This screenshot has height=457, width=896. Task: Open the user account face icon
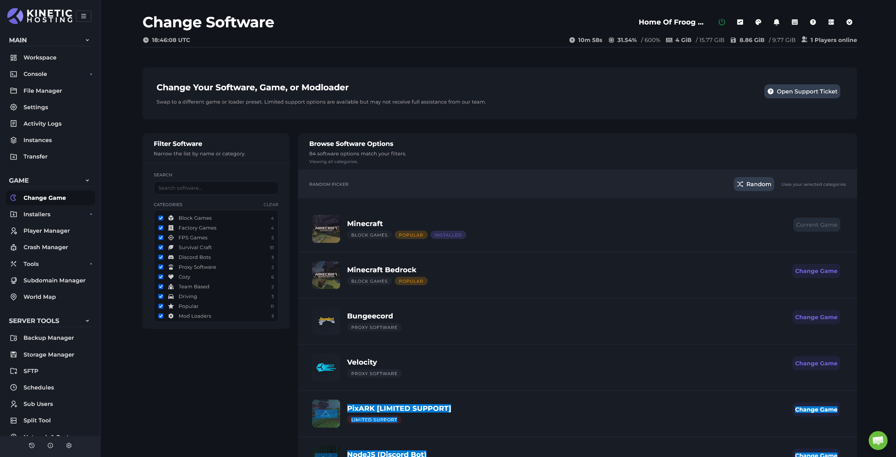(849, 22)
